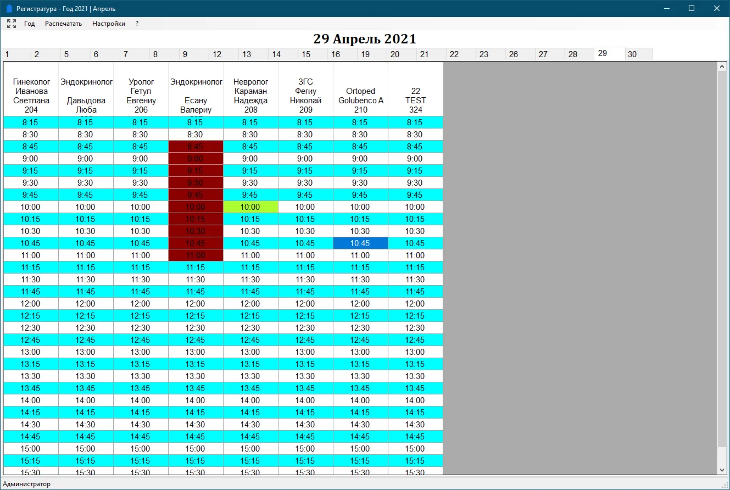Switch to day tab 12
The height and width of the screenshot is (490, 730).
tap(224, 54)
